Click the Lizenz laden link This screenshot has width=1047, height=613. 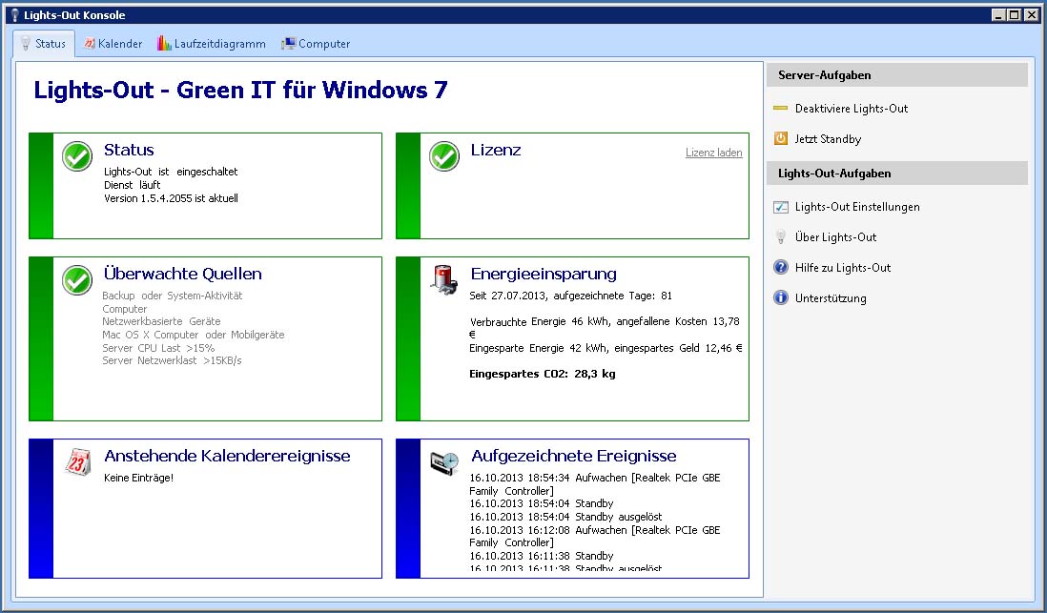(x=714, y=153)
